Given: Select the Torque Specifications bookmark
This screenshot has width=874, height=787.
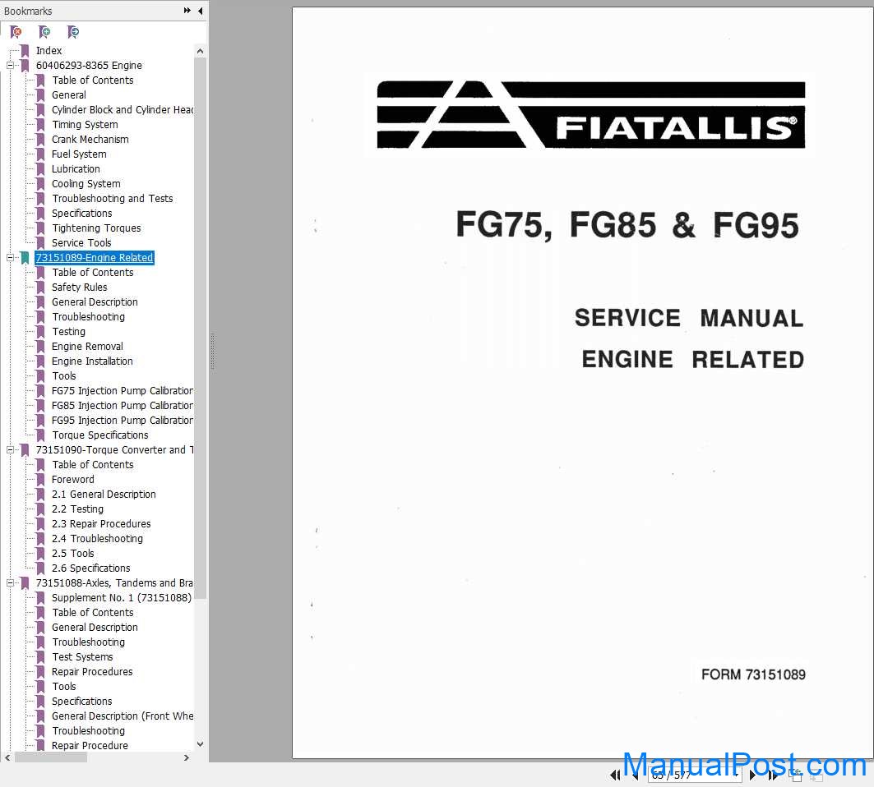Looking at the screenshot, I should 100,435.
